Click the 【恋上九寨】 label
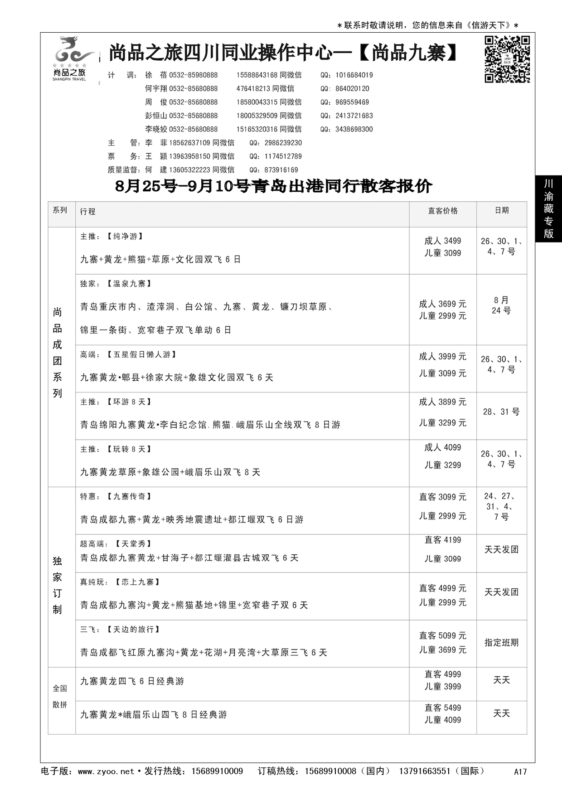Image resolution: width=562 pixels, height=795 pixels. click(x=137, y=582)
